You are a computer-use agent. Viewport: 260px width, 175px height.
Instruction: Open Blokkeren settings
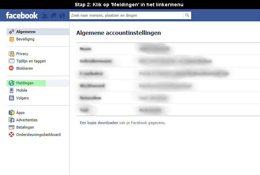tap(24, 68)
